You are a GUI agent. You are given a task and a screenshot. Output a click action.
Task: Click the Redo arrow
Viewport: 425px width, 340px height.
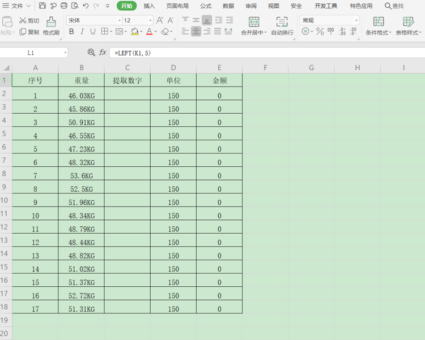pyautogui.click(x=96, y=6)
